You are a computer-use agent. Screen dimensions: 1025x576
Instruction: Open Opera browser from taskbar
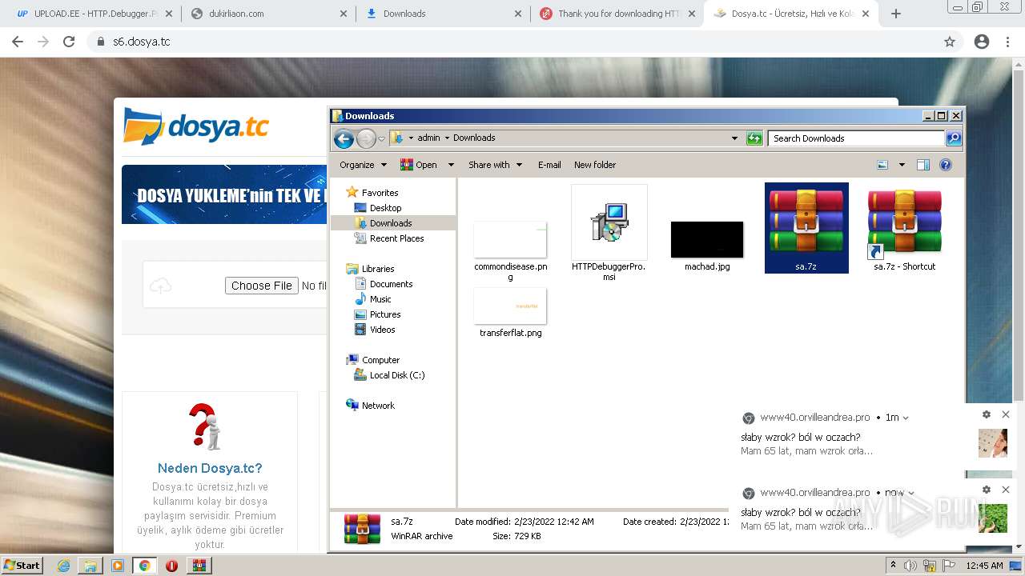click(171, 566)
